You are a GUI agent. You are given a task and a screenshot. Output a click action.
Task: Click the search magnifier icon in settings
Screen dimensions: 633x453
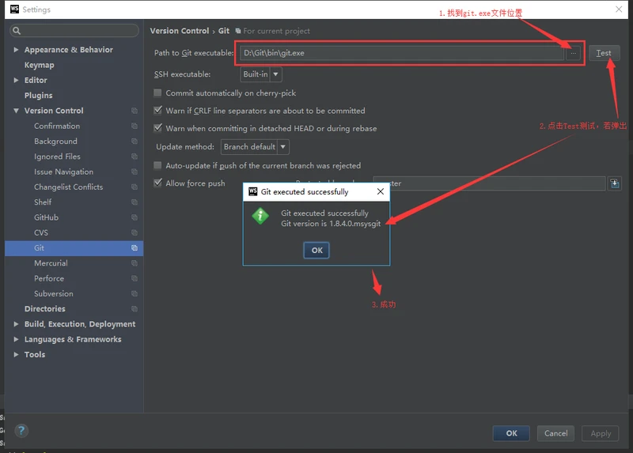tap(17, 31)
